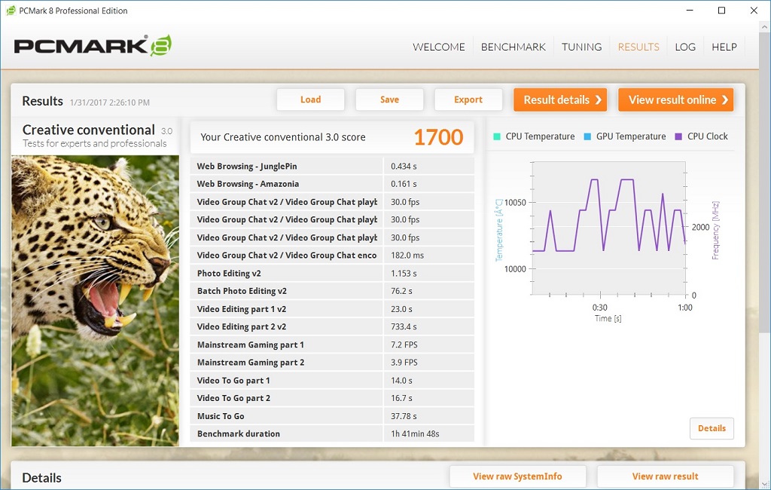Select the Results tab
Viewport: 771px width, 490px height.
click(638, 47)
